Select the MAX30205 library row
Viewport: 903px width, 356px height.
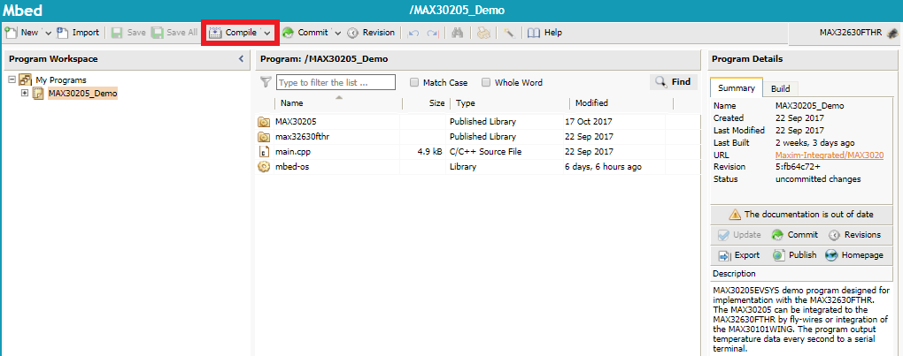tap(476, 122)
